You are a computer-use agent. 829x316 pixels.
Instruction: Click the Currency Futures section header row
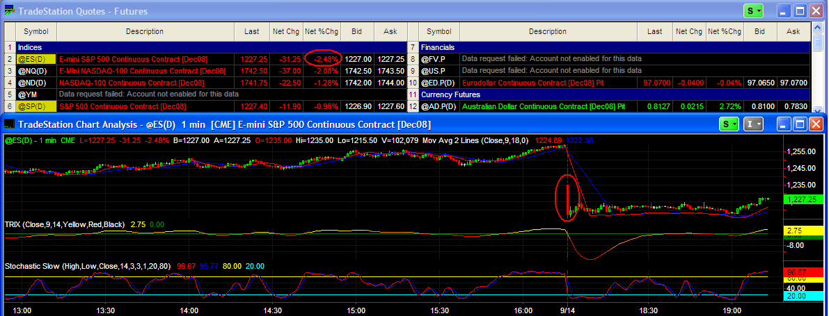pyautogui.click(x=615, y=94)
